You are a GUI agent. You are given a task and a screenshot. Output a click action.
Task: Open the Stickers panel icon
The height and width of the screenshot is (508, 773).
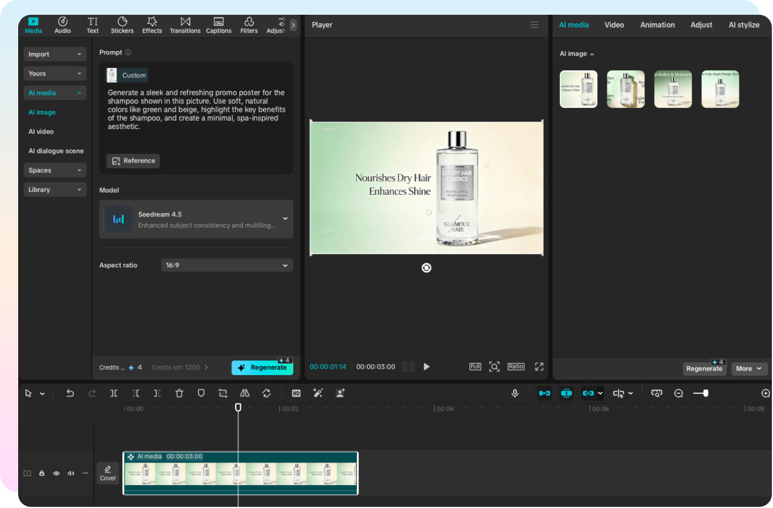(122, 25)
